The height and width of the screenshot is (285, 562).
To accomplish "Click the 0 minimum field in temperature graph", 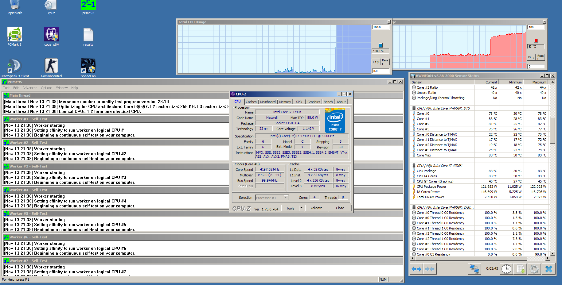I will coord(536,67).
